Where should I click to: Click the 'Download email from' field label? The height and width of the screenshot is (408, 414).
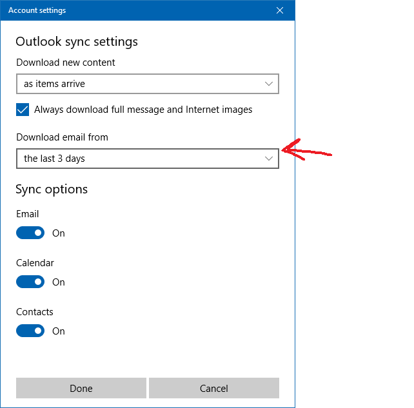click(62, 137)
